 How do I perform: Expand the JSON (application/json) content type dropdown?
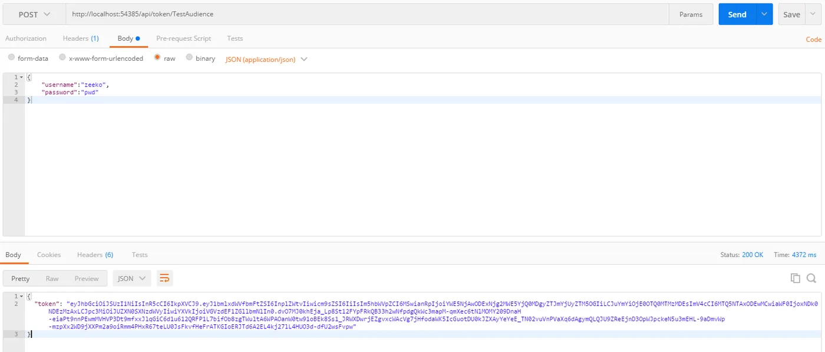tap(266, 59)
